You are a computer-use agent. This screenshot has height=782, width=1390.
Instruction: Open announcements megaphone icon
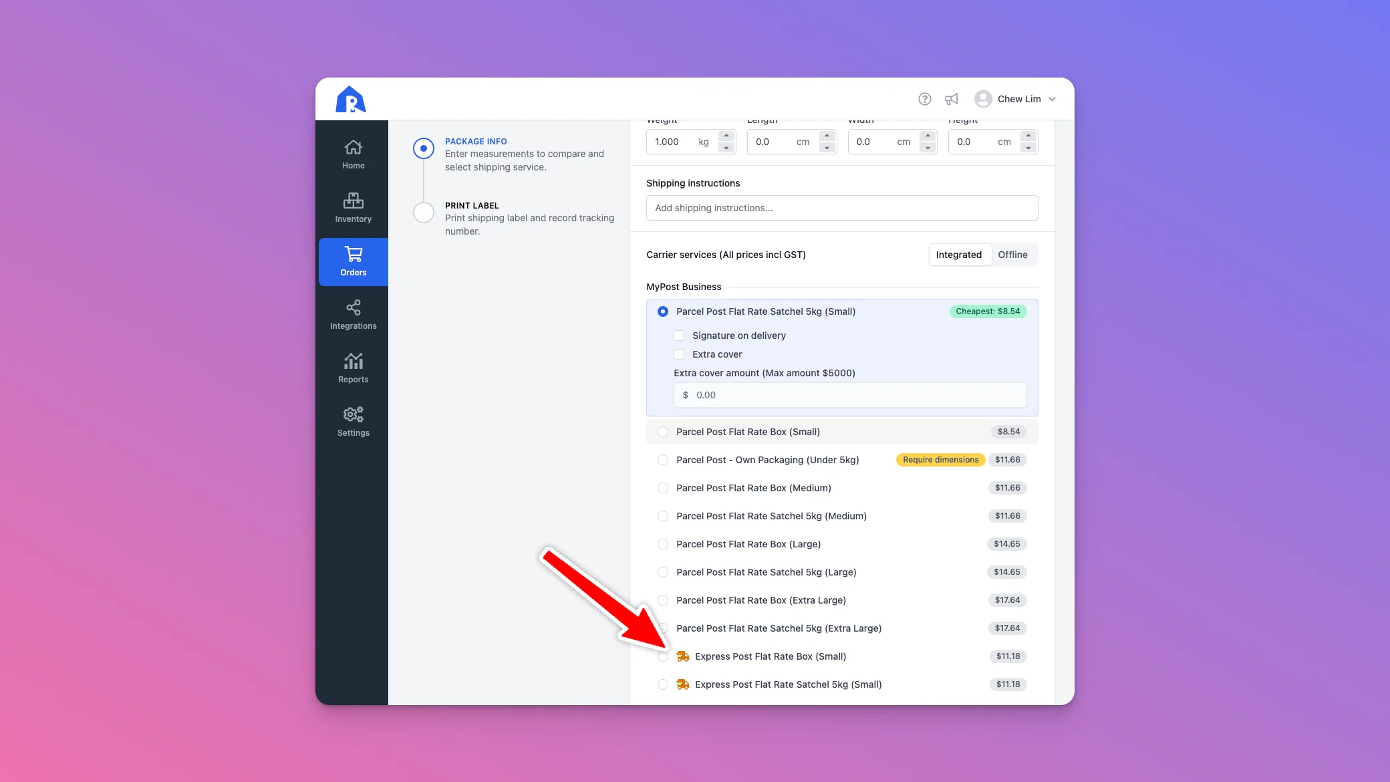pyautogui.click(x=952, y=99)
